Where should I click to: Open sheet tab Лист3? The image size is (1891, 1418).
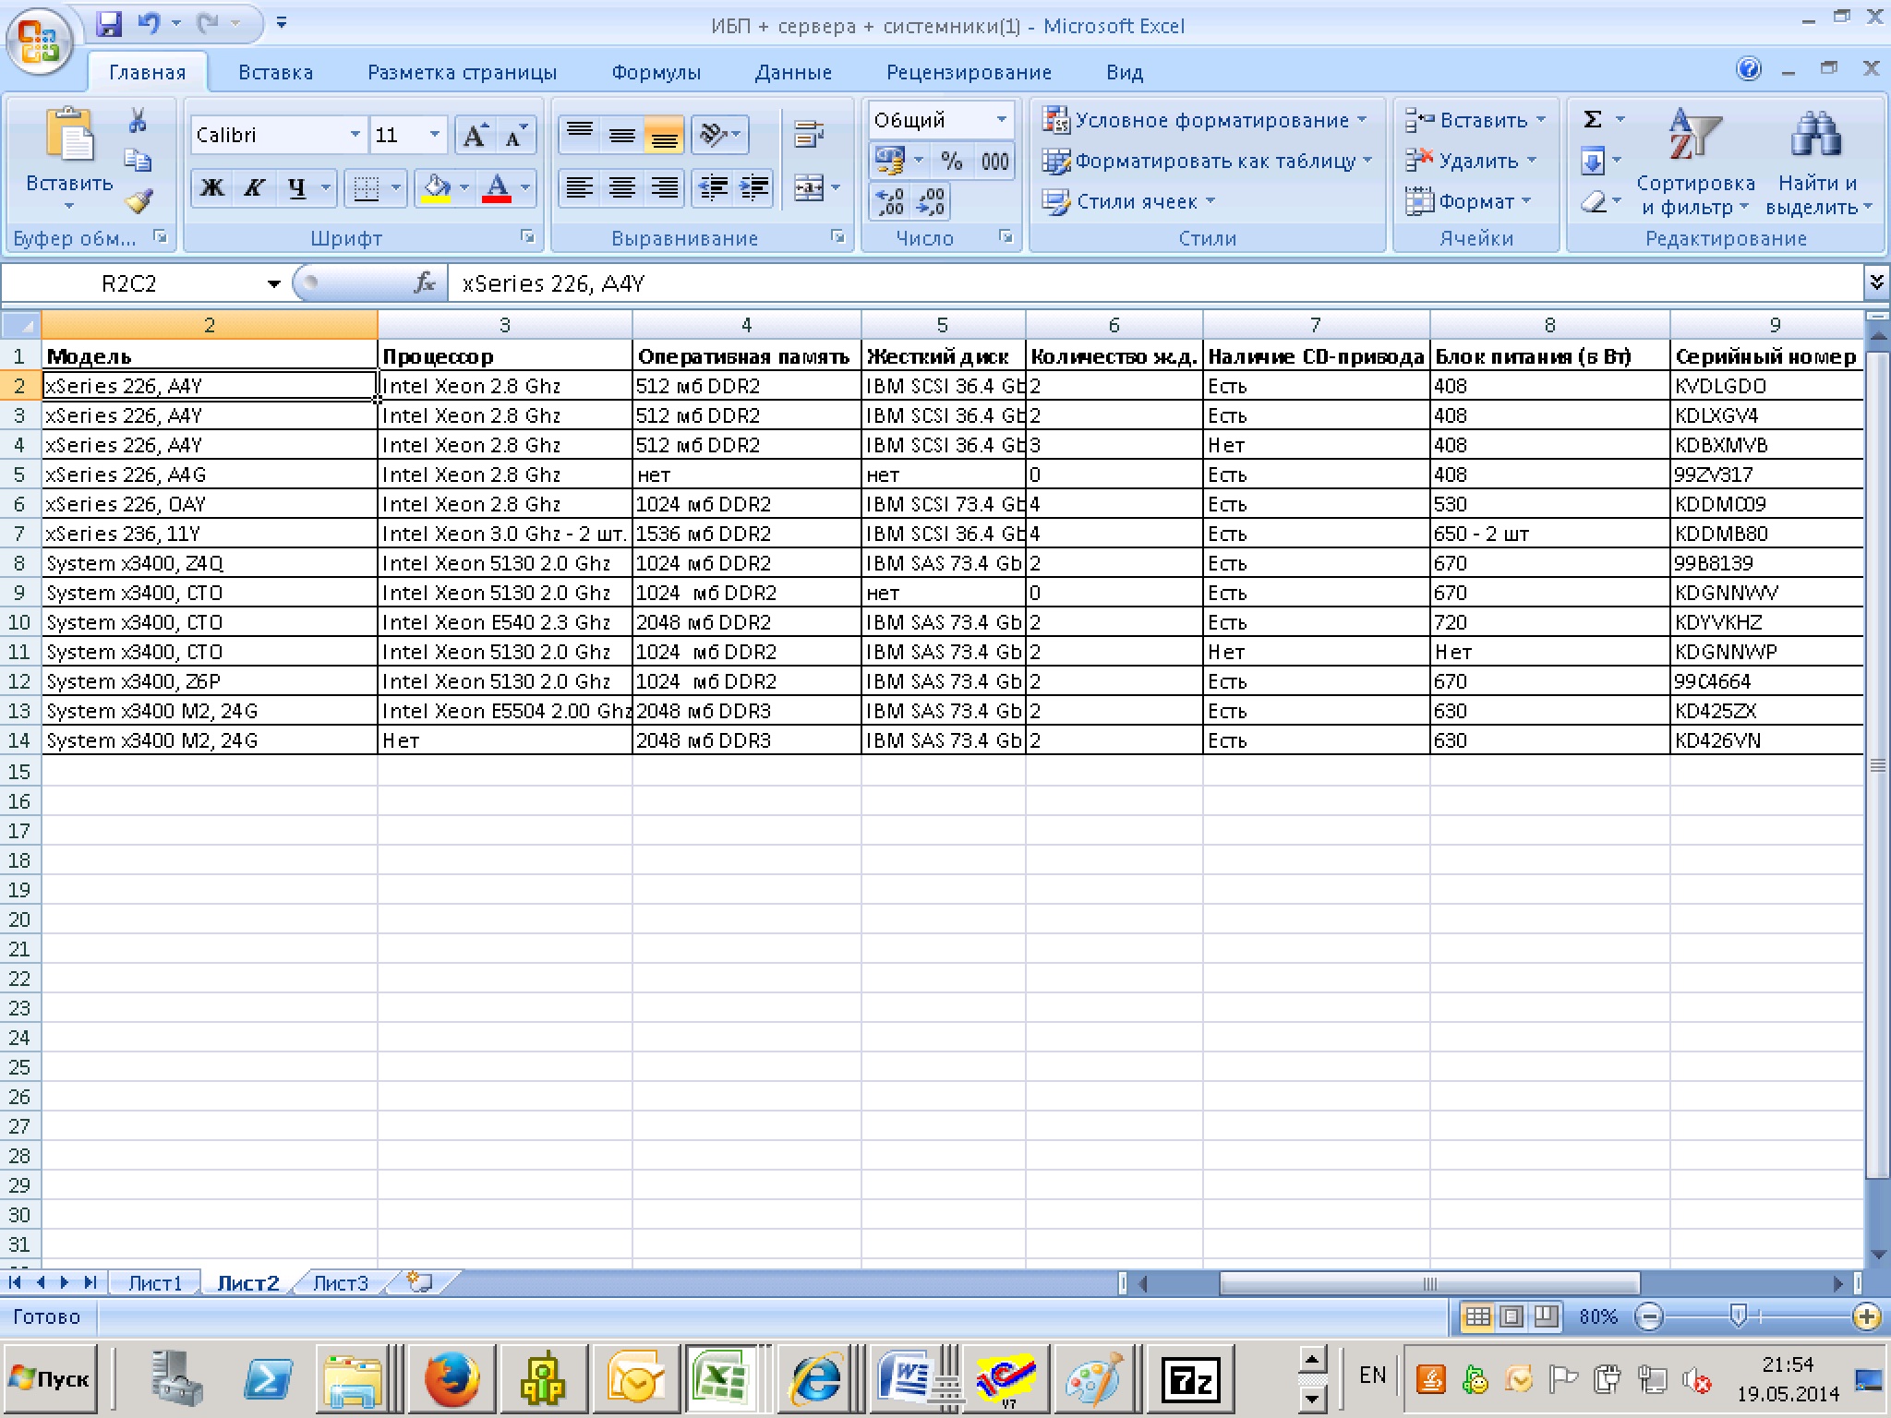click(340, 1283)
